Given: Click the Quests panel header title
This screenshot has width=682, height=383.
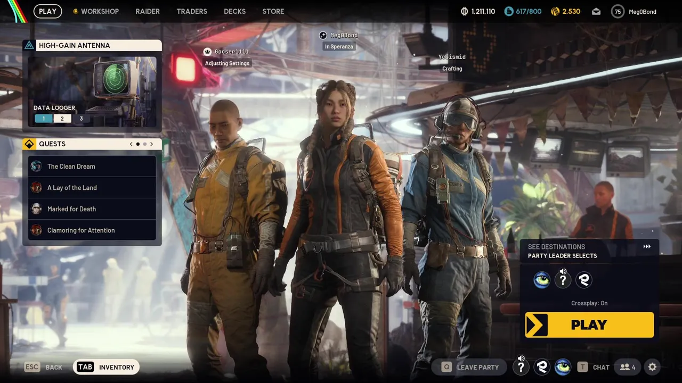Looking at the screenshot, I should point(52,144).
